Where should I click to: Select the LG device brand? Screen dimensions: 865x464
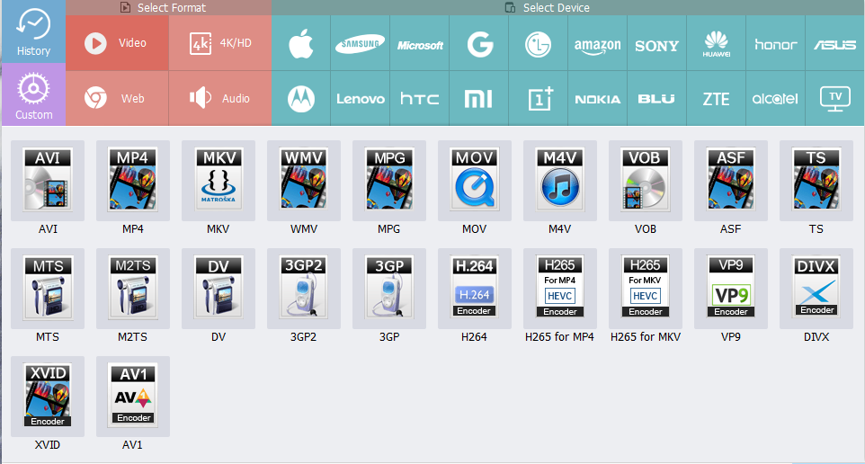(539, 43)
